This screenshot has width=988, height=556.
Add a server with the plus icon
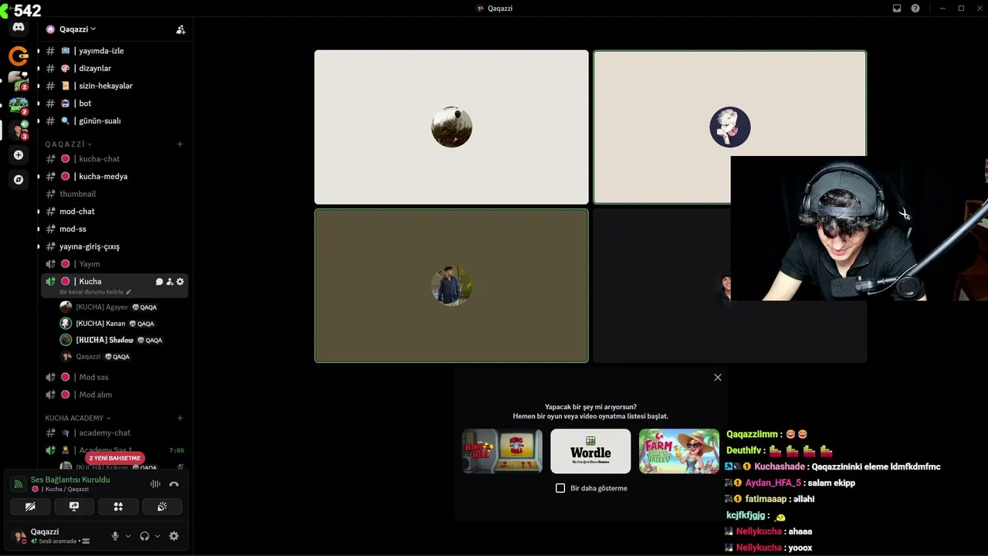(x=19, y=154)
